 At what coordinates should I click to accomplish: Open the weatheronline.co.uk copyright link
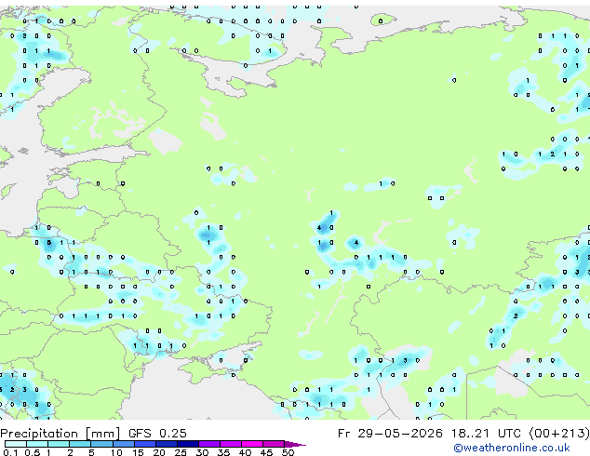(511, 448)
